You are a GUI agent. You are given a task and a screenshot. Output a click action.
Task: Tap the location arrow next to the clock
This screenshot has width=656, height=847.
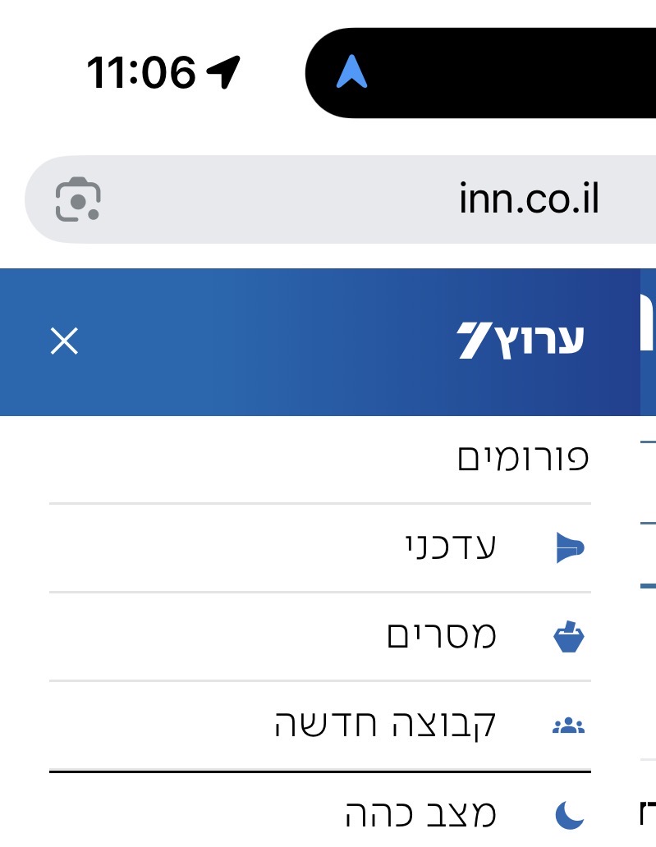point(222,72)
